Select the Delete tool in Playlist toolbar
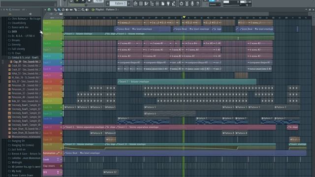The width and height of the screenshot is (315, 177). (63, 10)
